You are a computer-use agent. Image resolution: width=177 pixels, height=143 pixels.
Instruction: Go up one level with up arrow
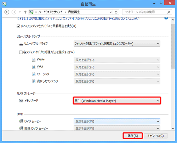(x=25, y=12)
